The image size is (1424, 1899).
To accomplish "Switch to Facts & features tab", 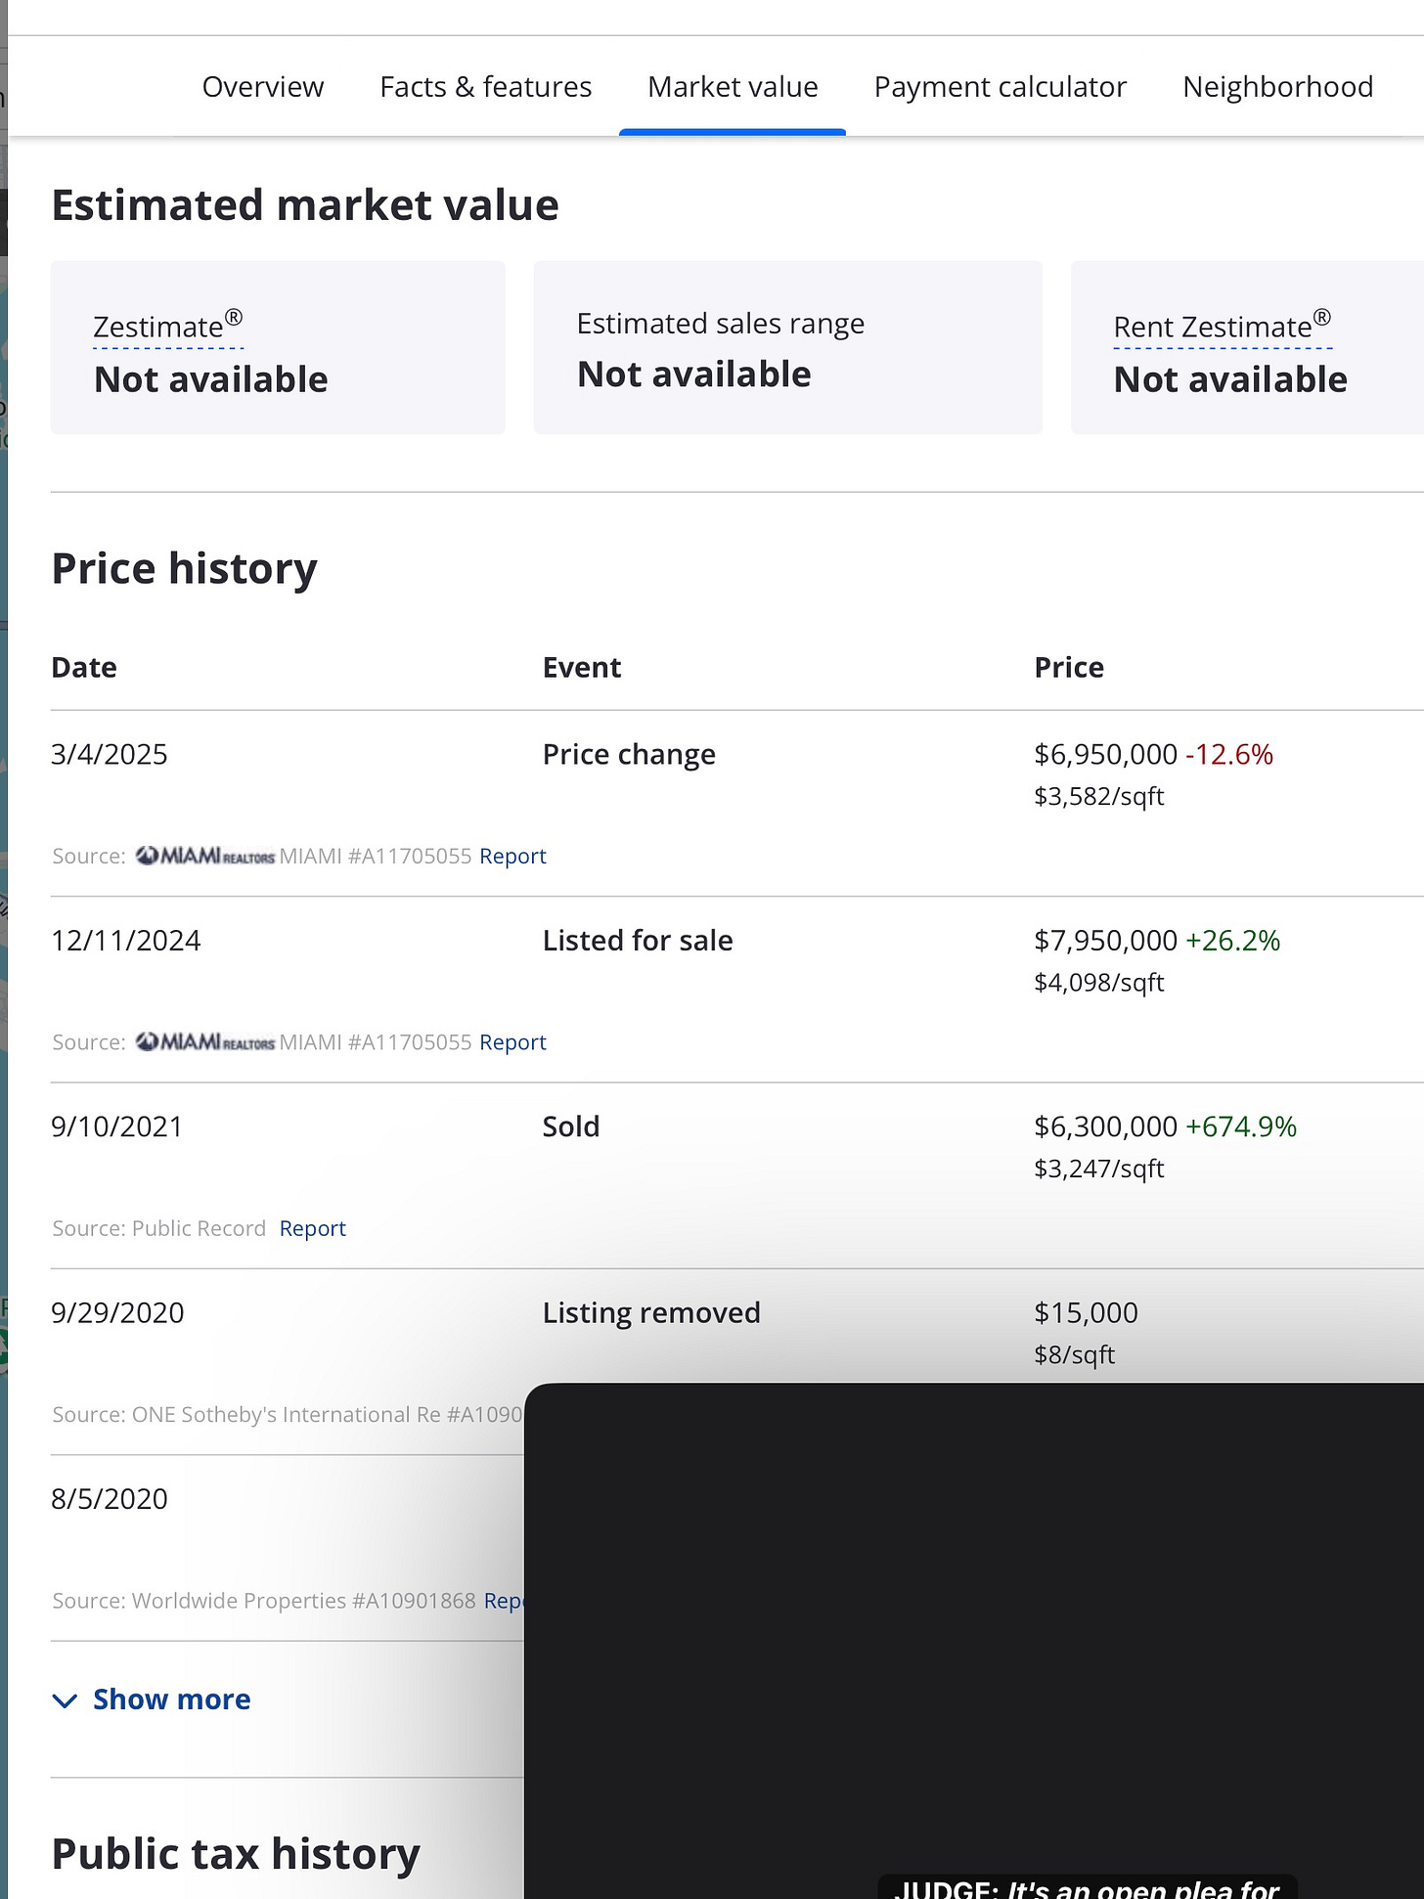I will 485,87.
